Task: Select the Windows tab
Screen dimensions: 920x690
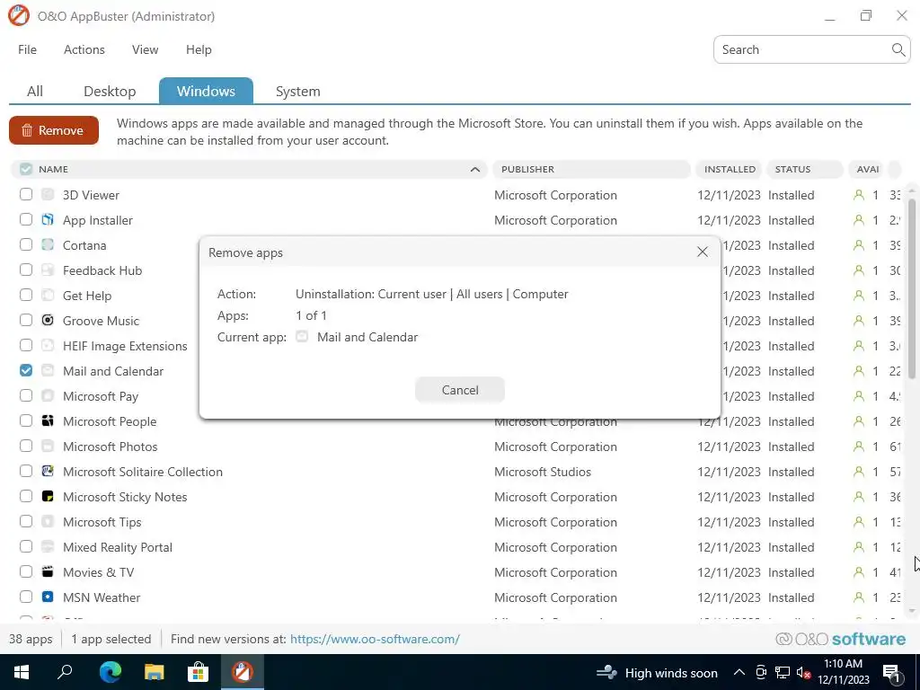Action: click(206, 91)
